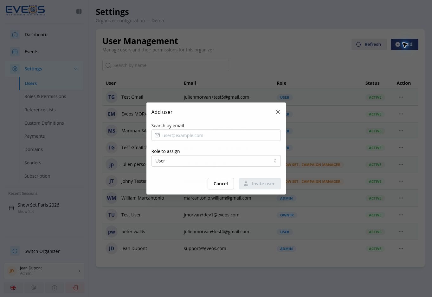Open action menu for julien perso row
This screenshot has width=432, height=297.
click(401, 164)
